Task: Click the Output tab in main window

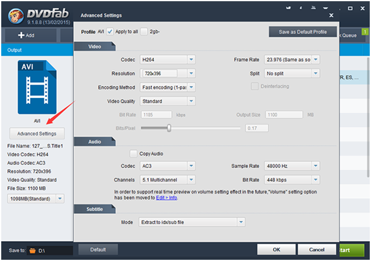Action: (x=15, y=50)
